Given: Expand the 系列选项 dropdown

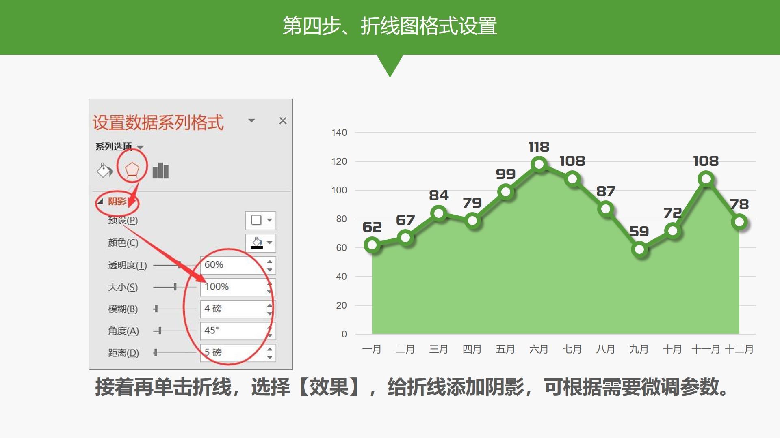Looking at the screenshot, I should tap(140, 147).
